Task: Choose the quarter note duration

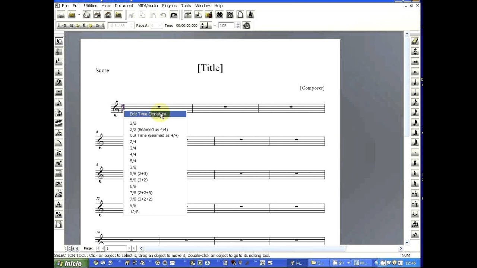Action: click(415, 92)
